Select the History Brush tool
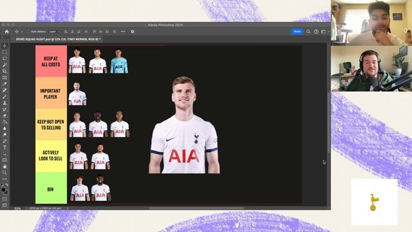This screenshot has height=232, width=412. coord(5,110)
